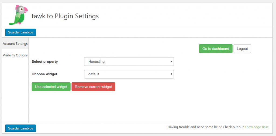Log out using the Logout button

242,49
